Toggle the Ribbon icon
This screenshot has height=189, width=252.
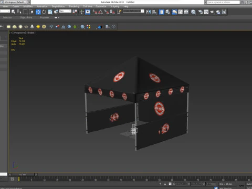click(174, 12)
